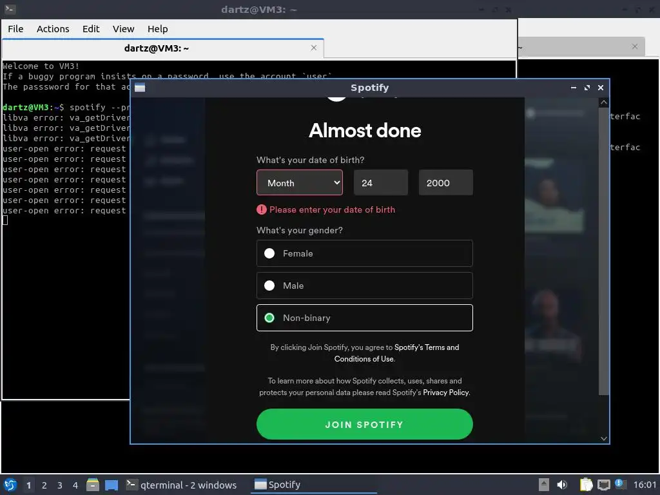Open the Month dropdown for date of birth
660x495 pixels.
tap(299, 182)
